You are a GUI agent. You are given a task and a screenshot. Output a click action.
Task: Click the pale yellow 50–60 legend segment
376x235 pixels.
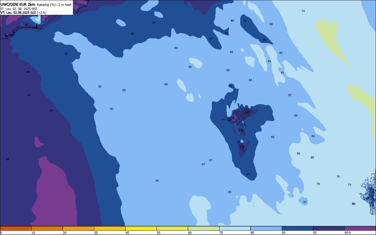click(172, 228)
